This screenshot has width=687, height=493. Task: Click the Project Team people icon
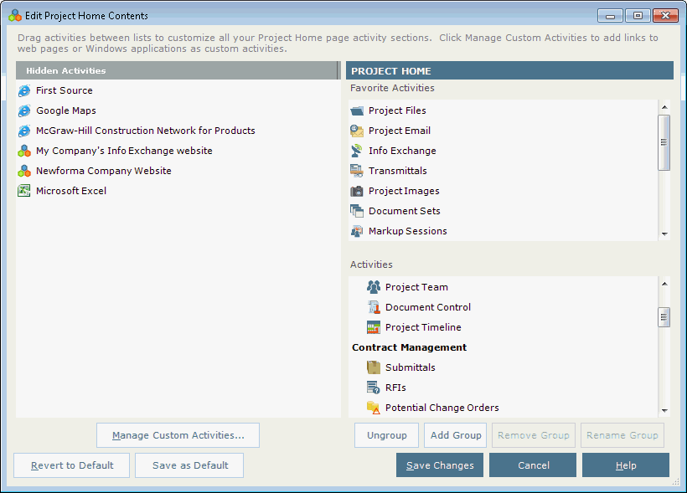374,287
